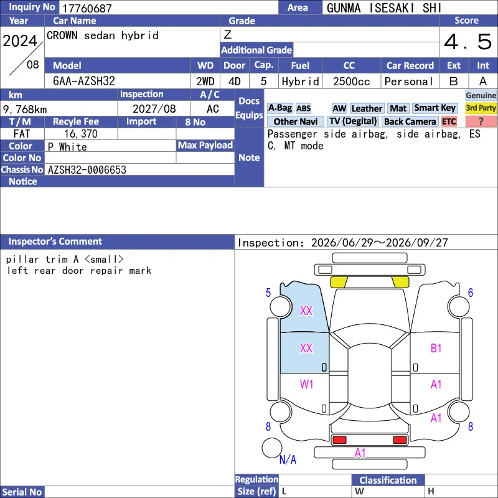Image resolution: width=498 pixels, height=498 pixels.
Task: Click the 2WD drive value
Action: pos(205,82)
